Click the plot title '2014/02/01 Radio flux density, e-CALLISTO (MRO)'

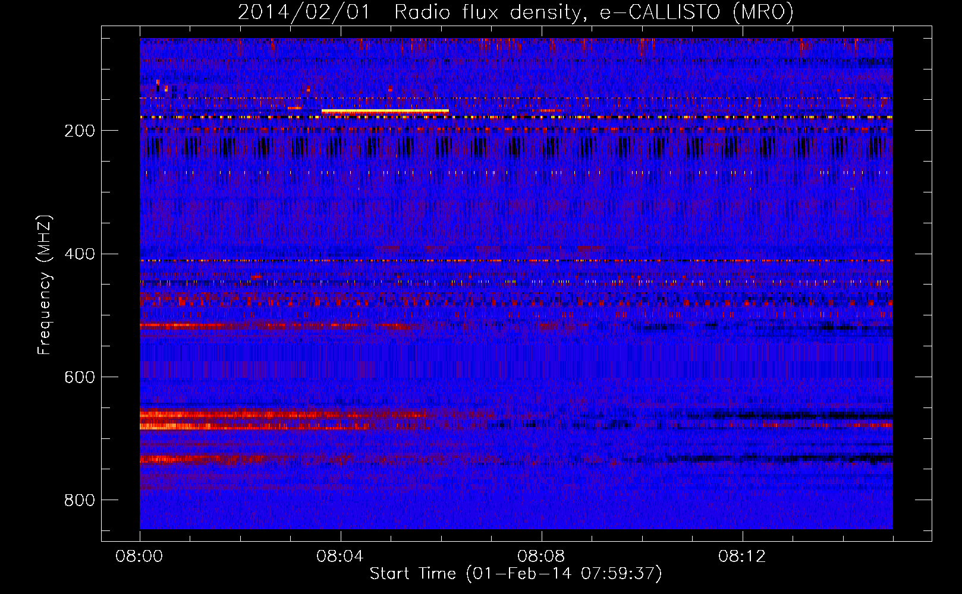pos(515,12)
